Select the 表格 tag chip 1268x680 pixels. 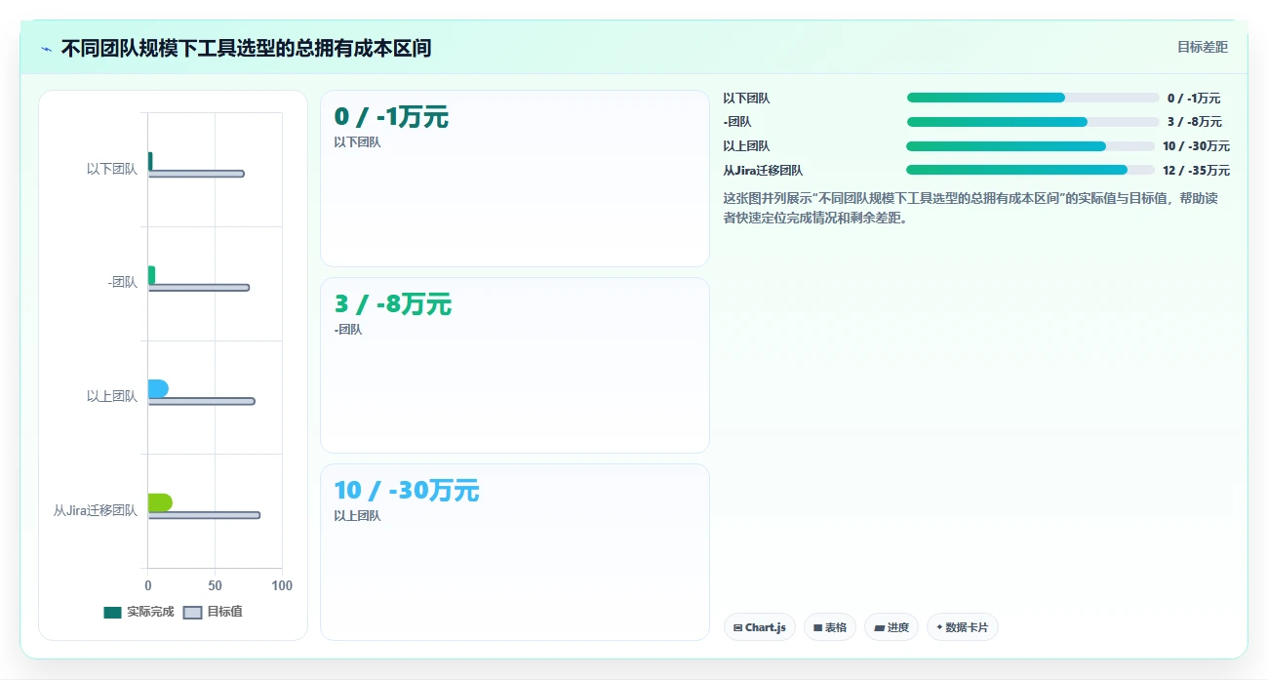click(830, 627)
